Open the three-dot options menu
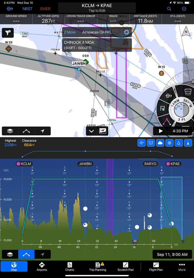 point(184,9)
